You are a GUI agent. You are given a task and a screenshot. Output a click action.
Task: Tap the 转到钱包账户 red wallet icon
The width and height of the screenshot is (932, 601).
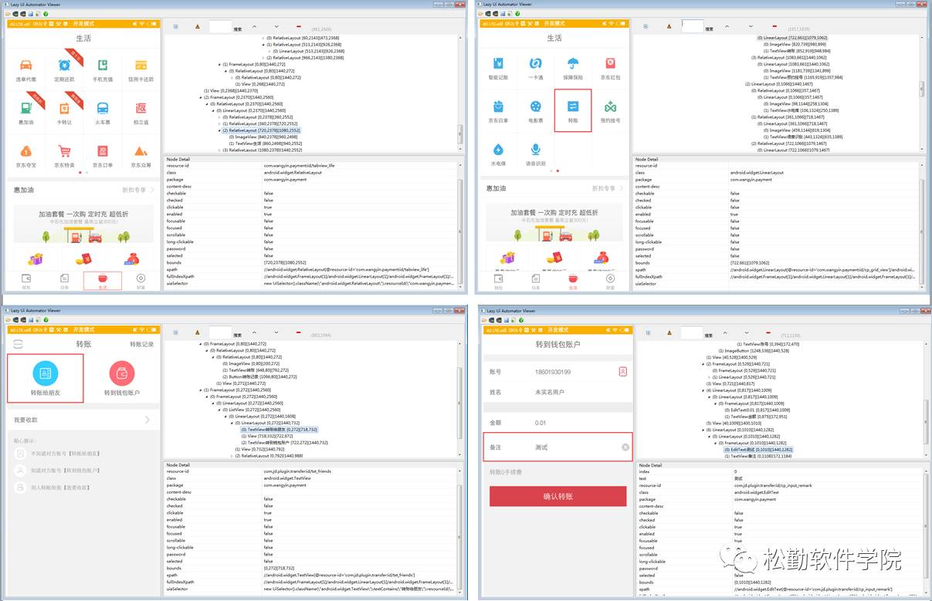coord(122,373)
